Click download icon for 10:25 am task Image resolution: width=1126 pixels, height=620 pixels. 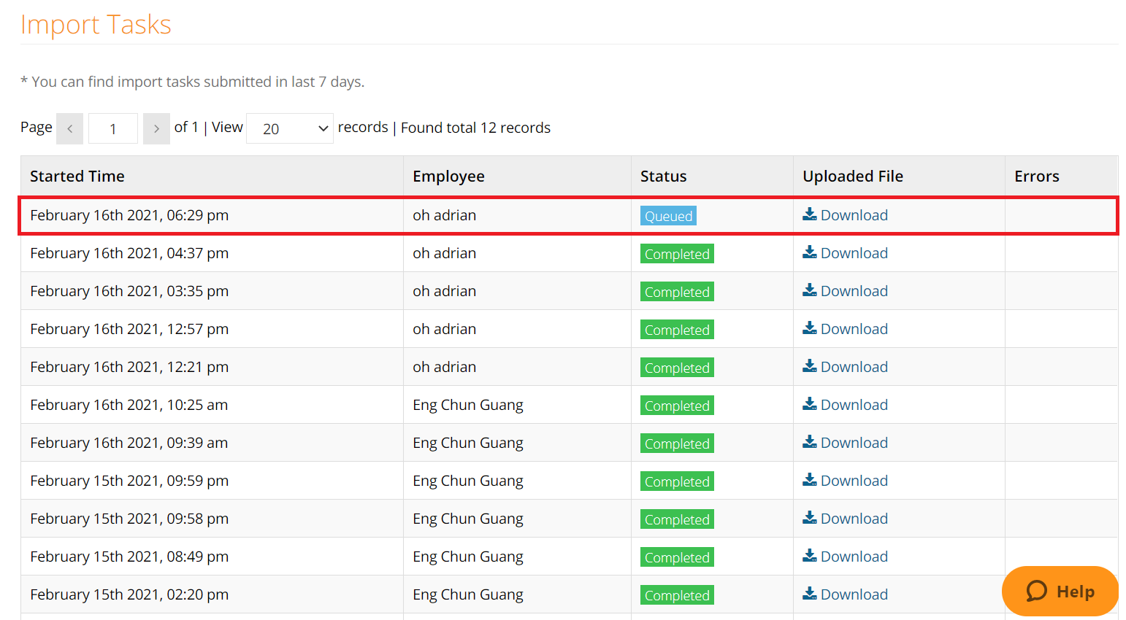809,404
